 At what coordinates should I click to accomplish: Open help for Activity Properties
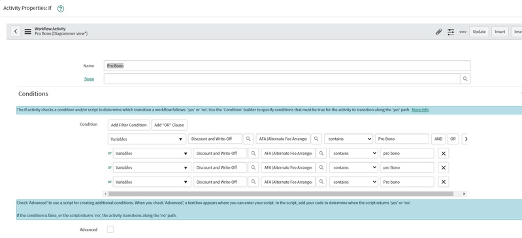point(61,9)
